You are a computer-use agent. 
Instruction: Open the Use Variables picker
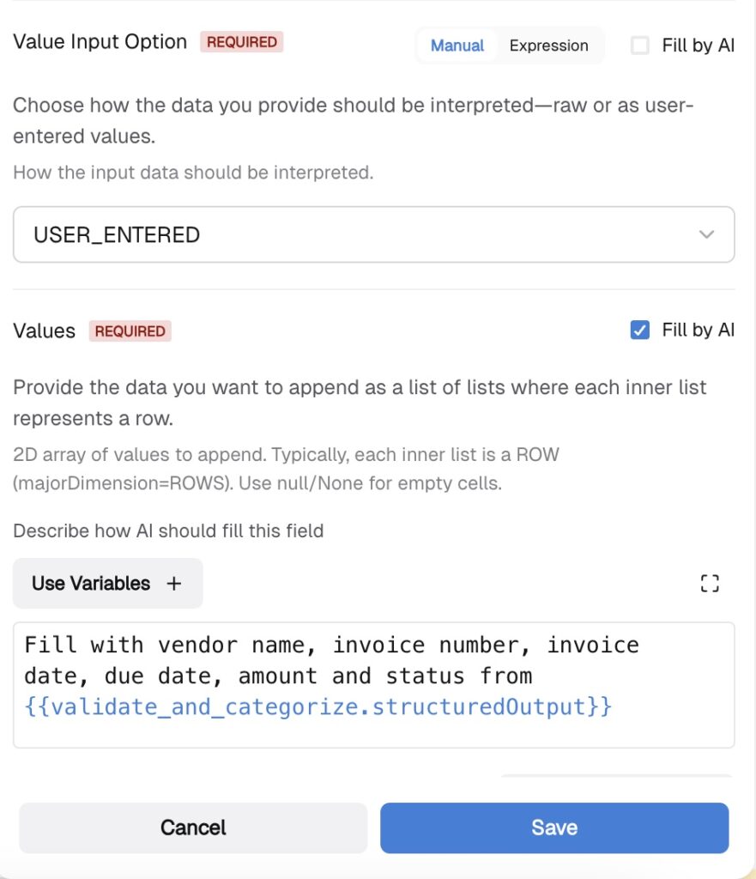(107, 583)
